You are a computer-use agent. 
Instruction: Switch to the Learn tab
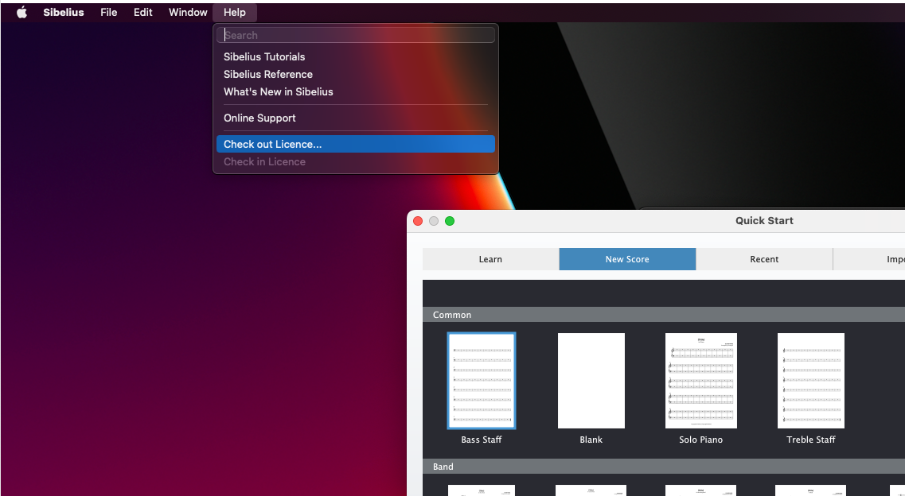(x=490, y=259)
